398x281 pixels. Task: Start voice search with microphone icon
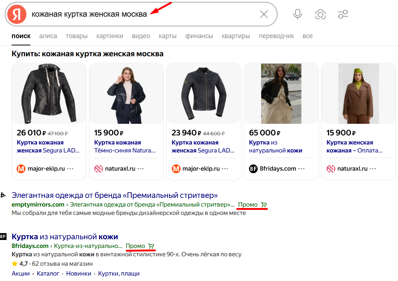tap(298, 15)
